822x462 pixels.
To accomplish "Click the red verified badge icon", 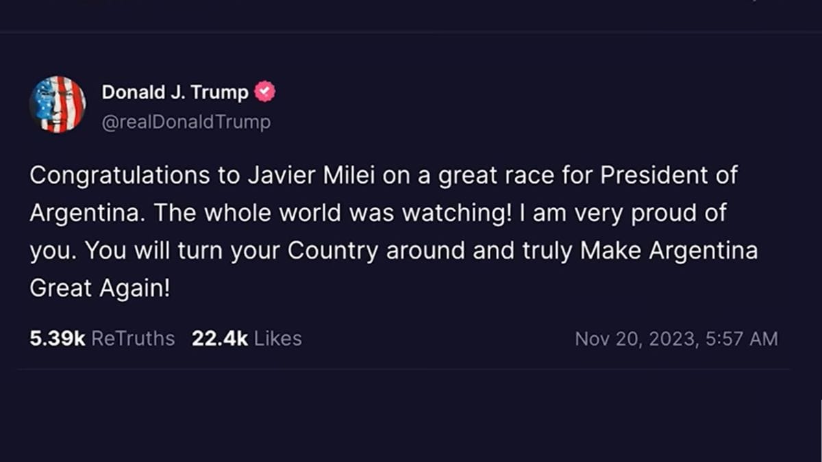I will (265, 92).
